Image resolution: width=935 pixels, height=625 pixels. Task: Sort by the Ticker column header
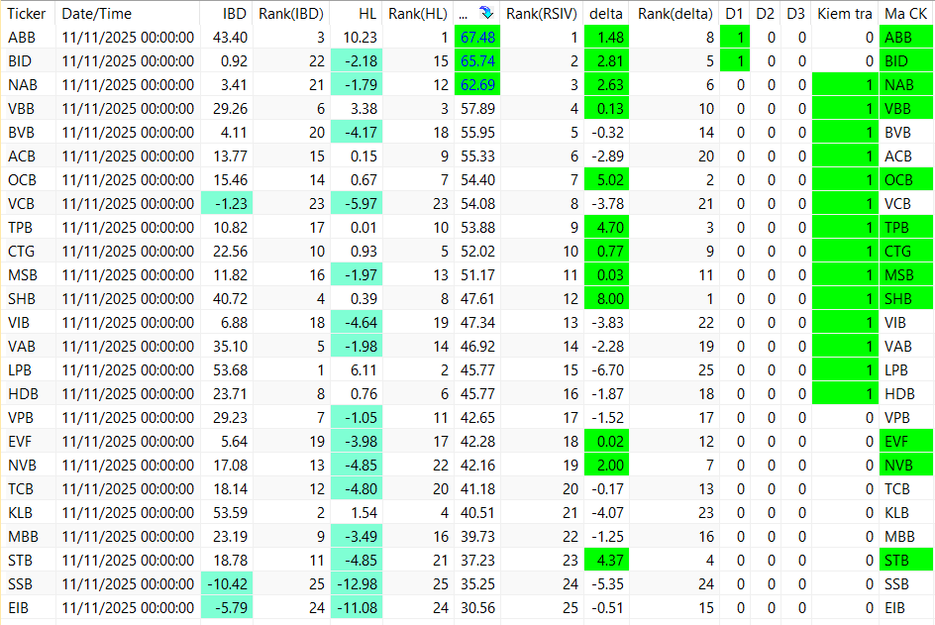pyautogui.click(x=27, y=13)
